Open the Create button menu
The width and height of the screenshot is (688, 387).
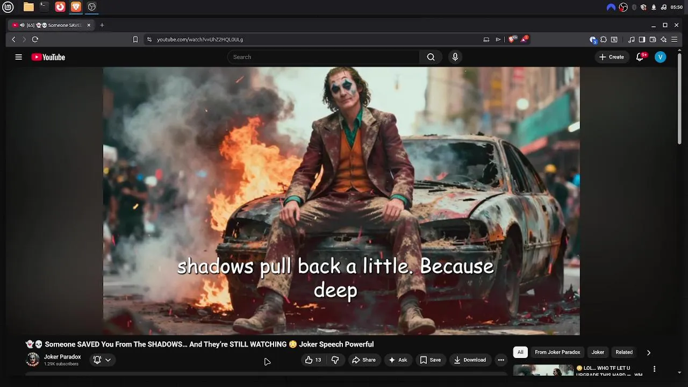(612, 57)
